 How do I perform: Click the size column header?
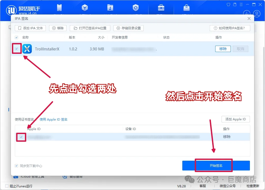tap(101, 37)
